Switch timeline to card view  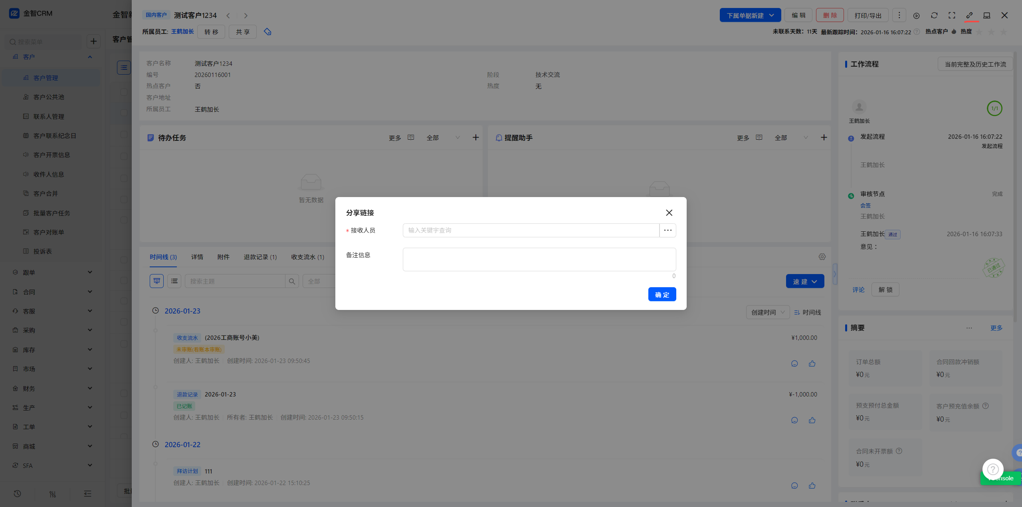tap(156, 281)
